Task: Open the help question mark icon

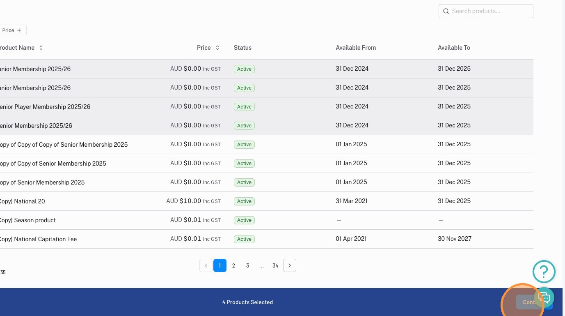Action: tap(544, 271)
